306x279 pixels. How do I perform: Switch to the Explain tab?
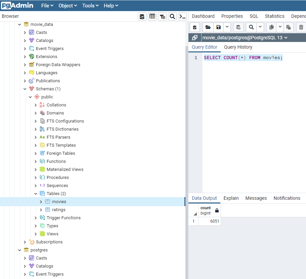pyautogui.click(x=231, y=198)
